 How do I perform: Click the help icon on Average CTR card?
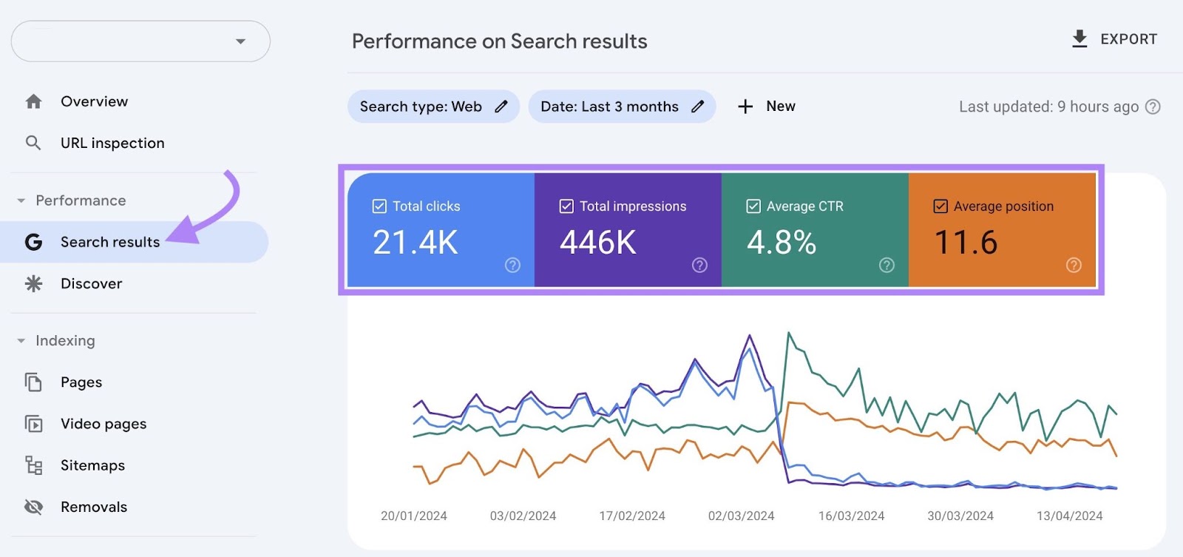click(x=887, y=265)
